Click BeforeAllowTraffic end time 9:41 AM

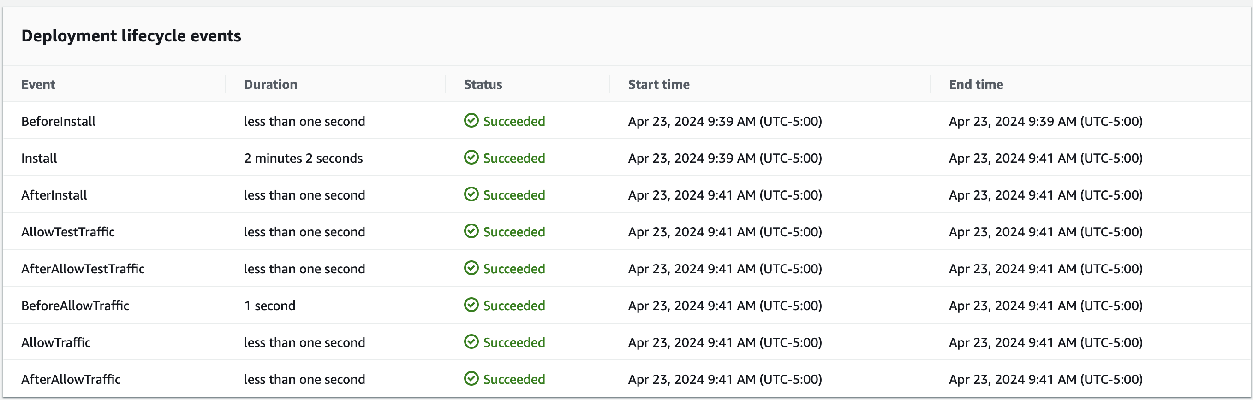1046,306
